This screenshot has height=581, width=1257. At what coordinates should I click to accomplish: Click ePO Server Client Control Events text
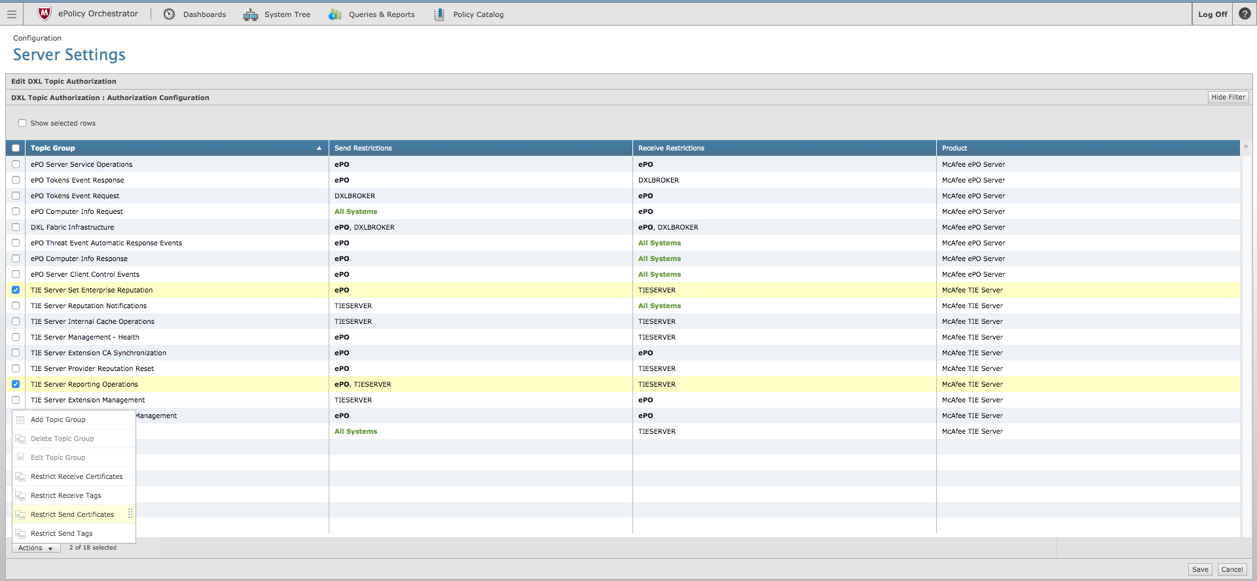coord(85,274)
